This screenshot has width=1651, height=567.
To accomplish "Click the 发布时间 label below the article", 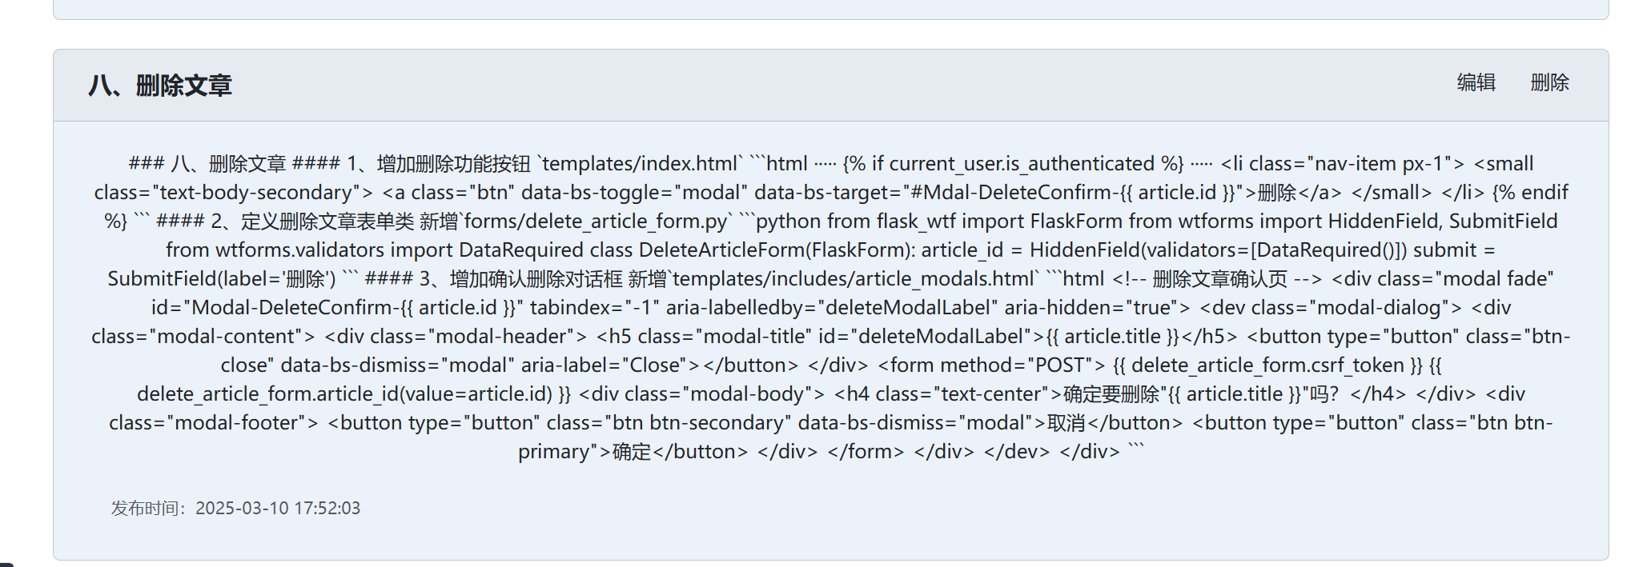I will (x=148, y=509).
